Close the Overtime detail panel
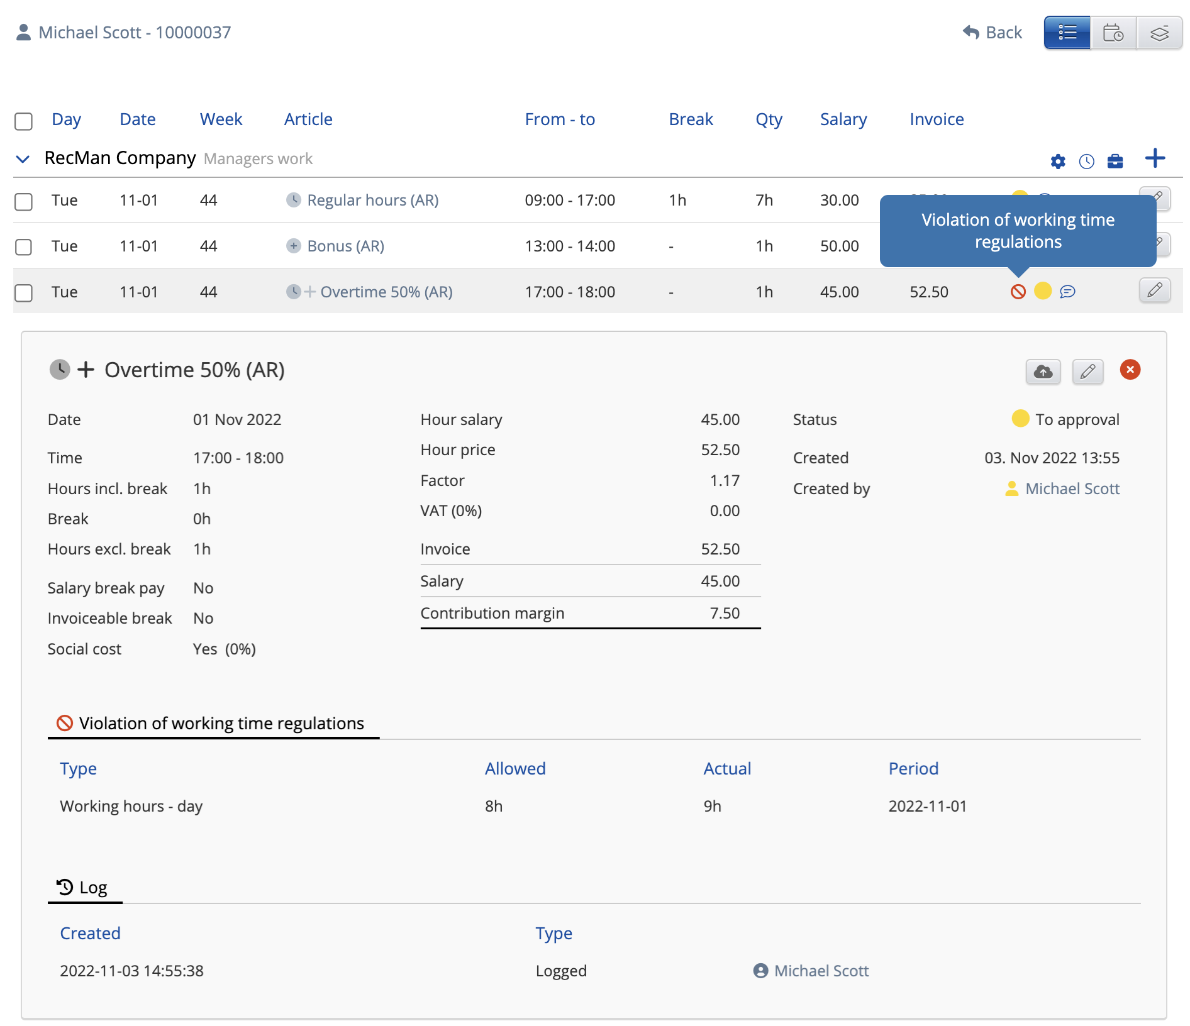 click(x=1130, y=370)
